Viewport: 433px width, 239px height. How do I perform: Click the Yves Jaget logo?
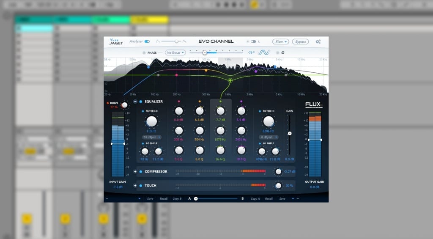pos(116,41)
